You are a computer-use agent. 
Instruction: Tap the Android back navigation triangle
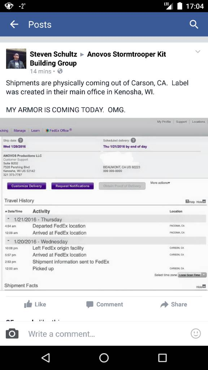click(45, 358)
